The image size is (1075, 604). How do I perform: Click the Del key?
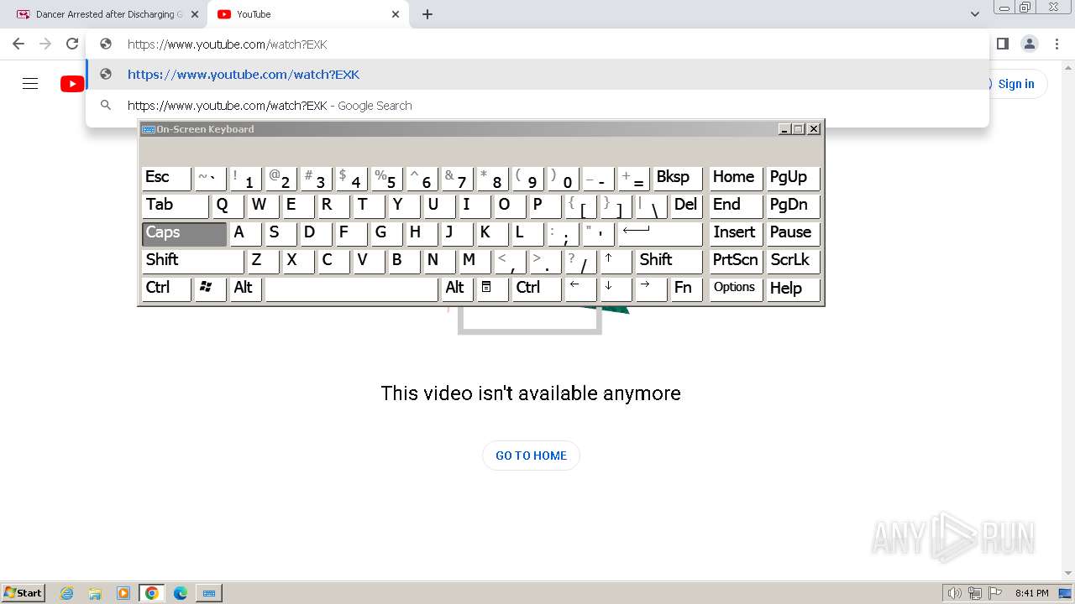tap(686, 206)
